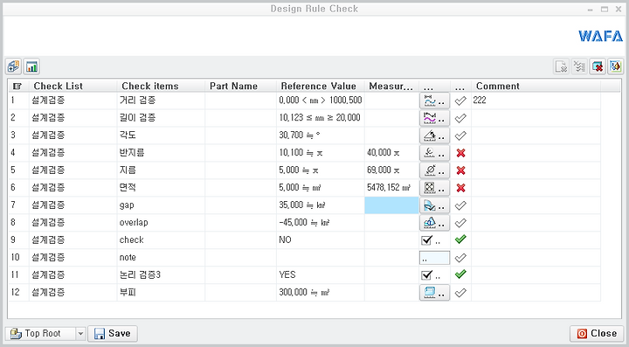The height and width of the screenshot is (347, 629).
Task: Click the Reference Value column header
Action: 320,87
